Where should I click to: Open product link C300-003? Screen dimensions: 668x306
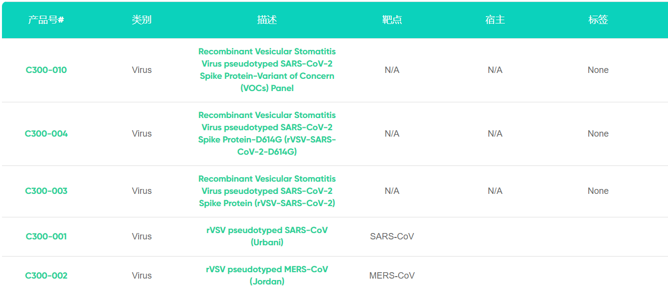46,191
